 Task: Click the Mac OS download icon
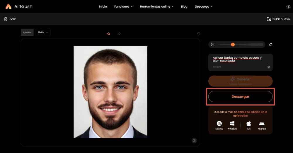point(219,123)
